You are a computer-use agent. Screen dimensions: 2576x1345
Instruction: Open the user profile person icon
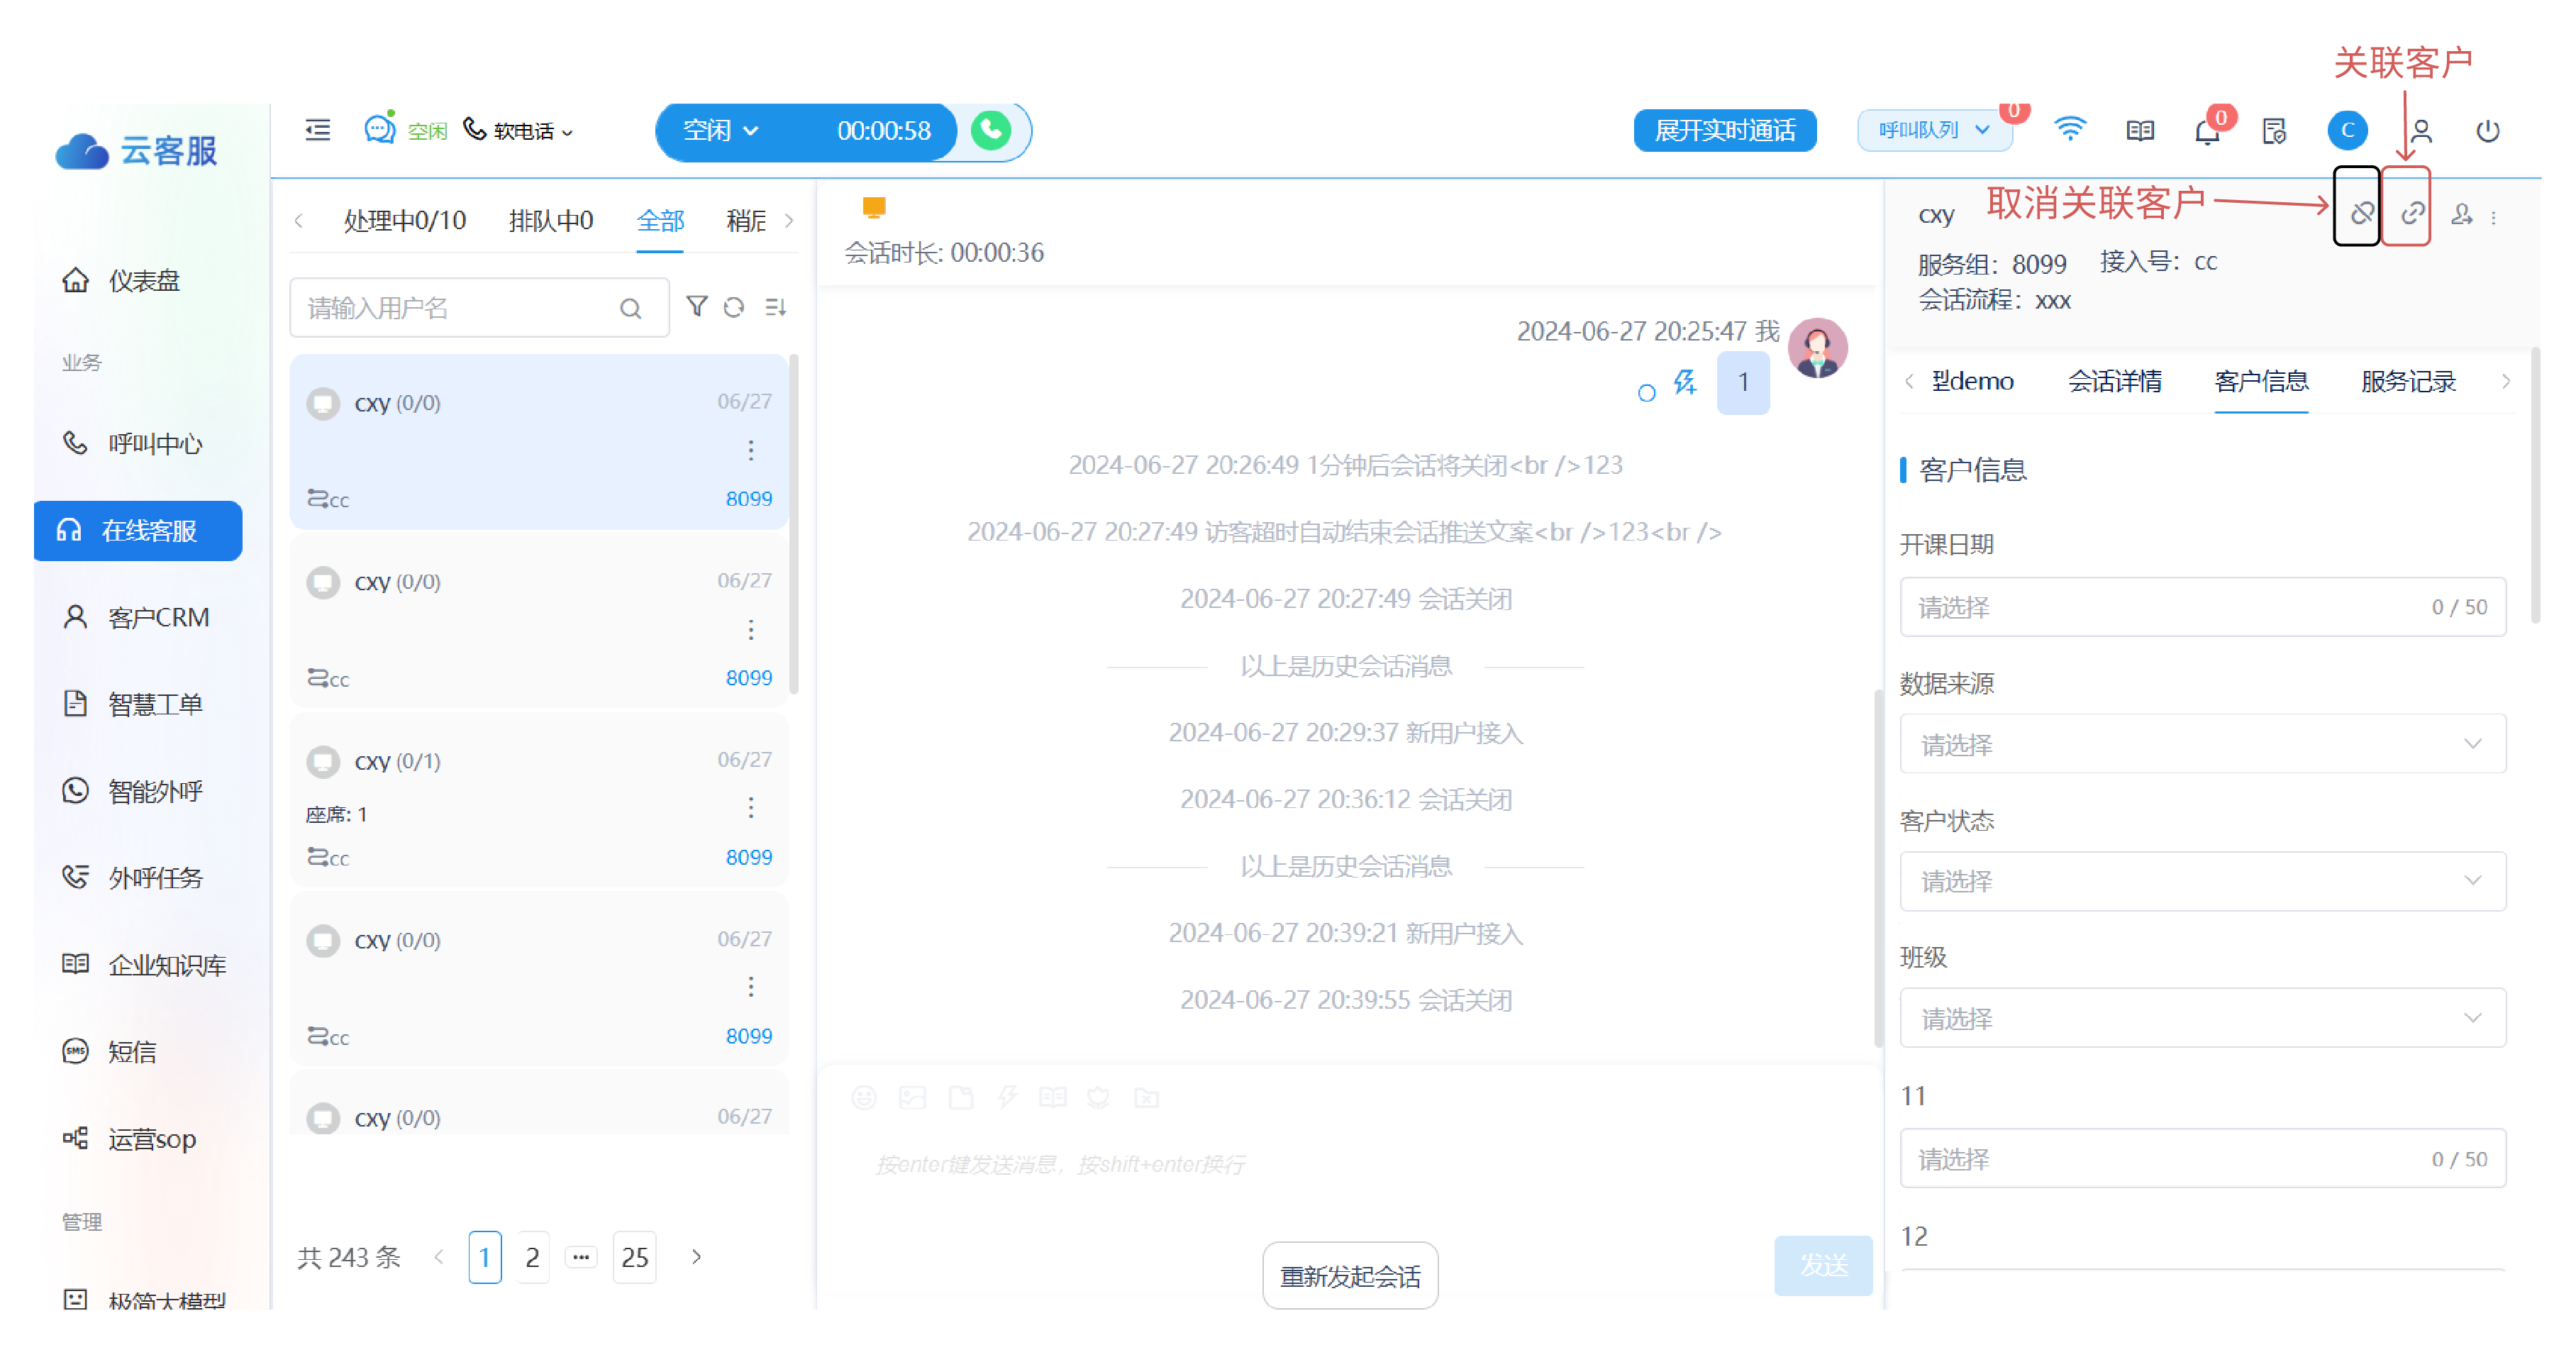click(2420, 131)
